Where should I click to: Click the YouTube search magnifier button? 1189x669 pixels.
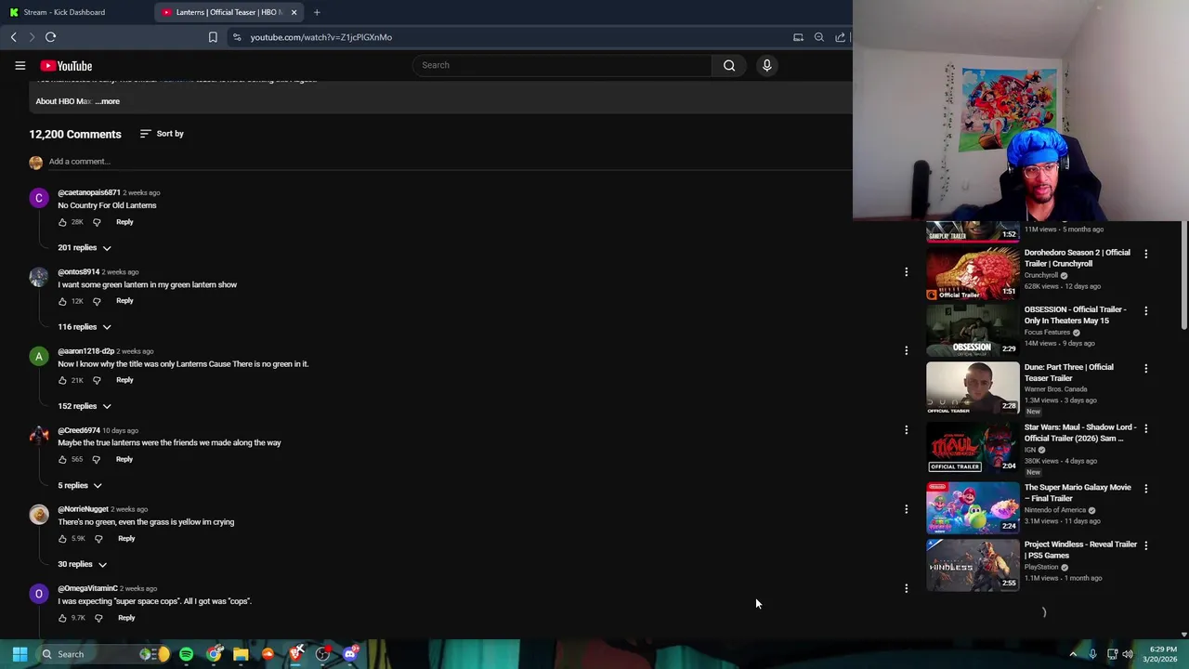point(729,65)
